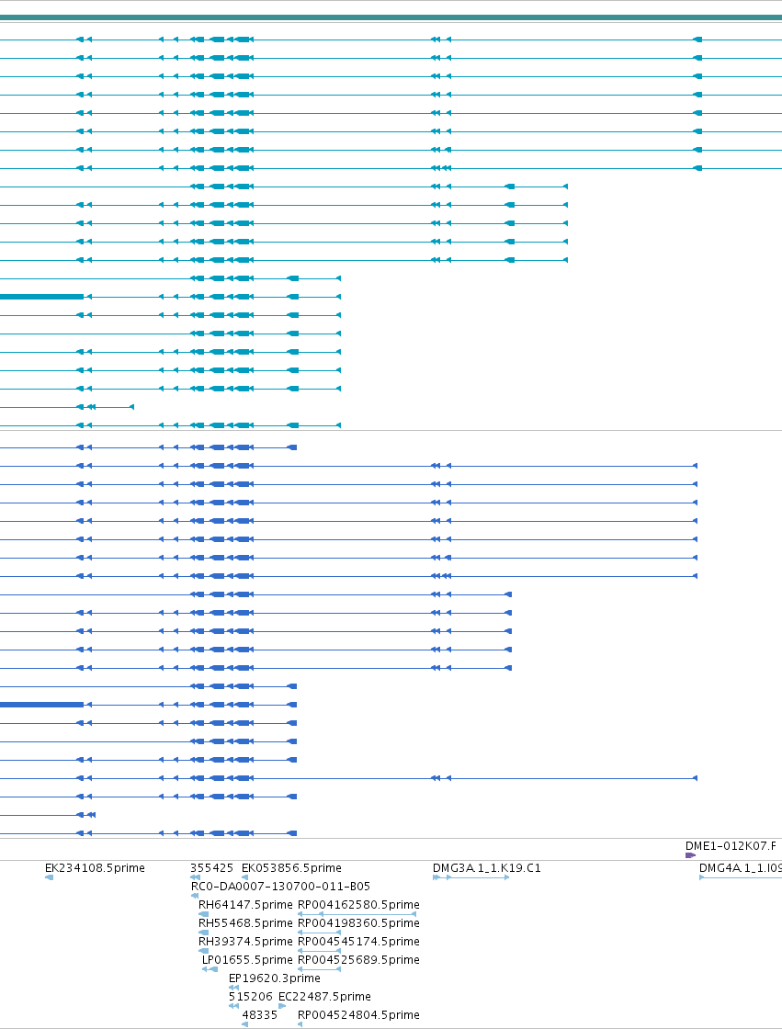The image size is (782, 1029).
Task: Click the DMG4A.1_1.I09 label at right edge
Action: (x=740, y=867)
